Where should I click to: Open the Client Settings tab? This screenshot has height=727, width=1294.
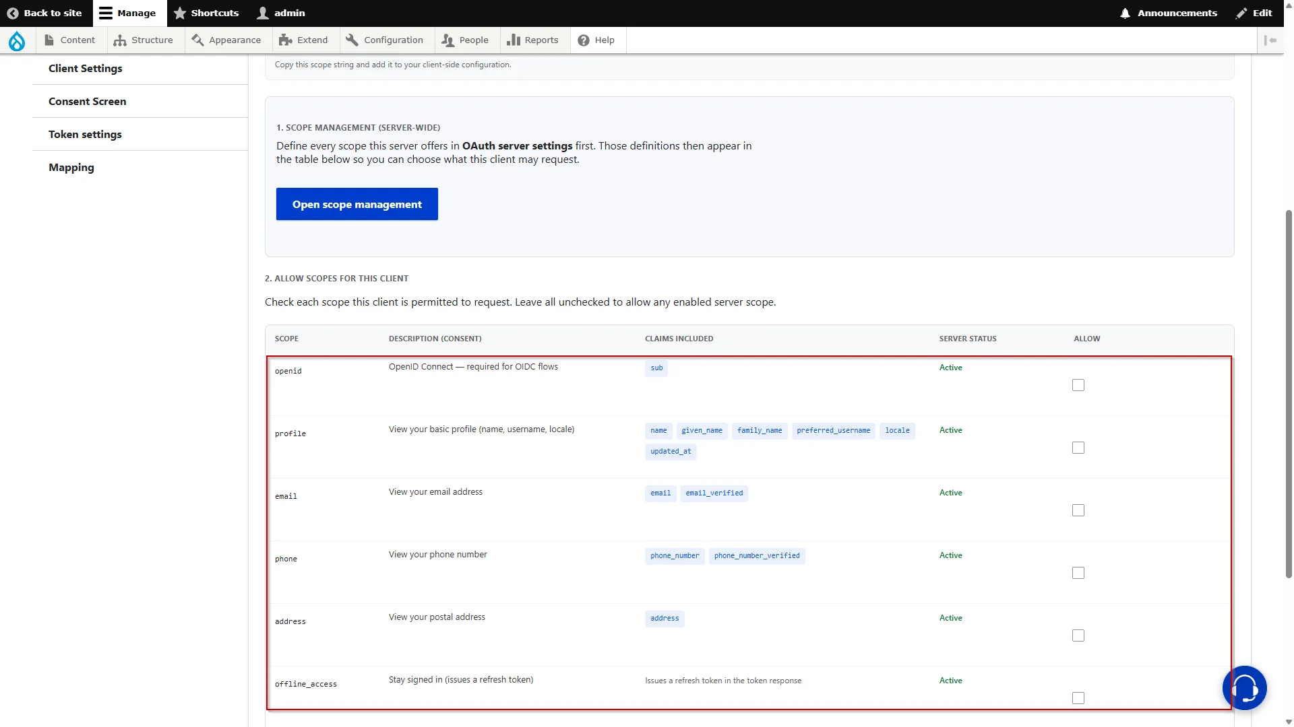click(140, 69)
